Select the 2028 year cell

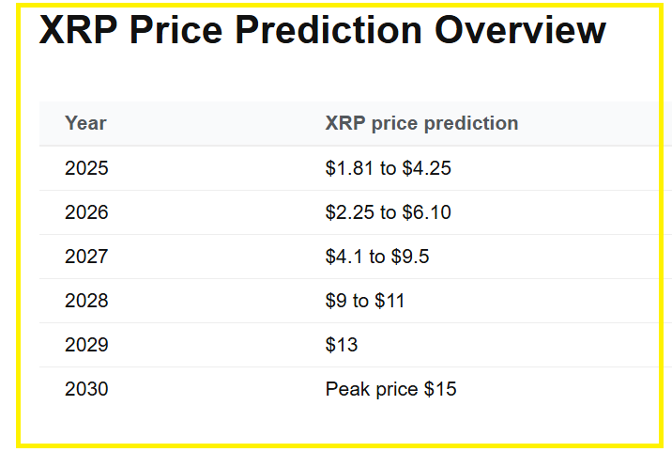pos(86,301)
